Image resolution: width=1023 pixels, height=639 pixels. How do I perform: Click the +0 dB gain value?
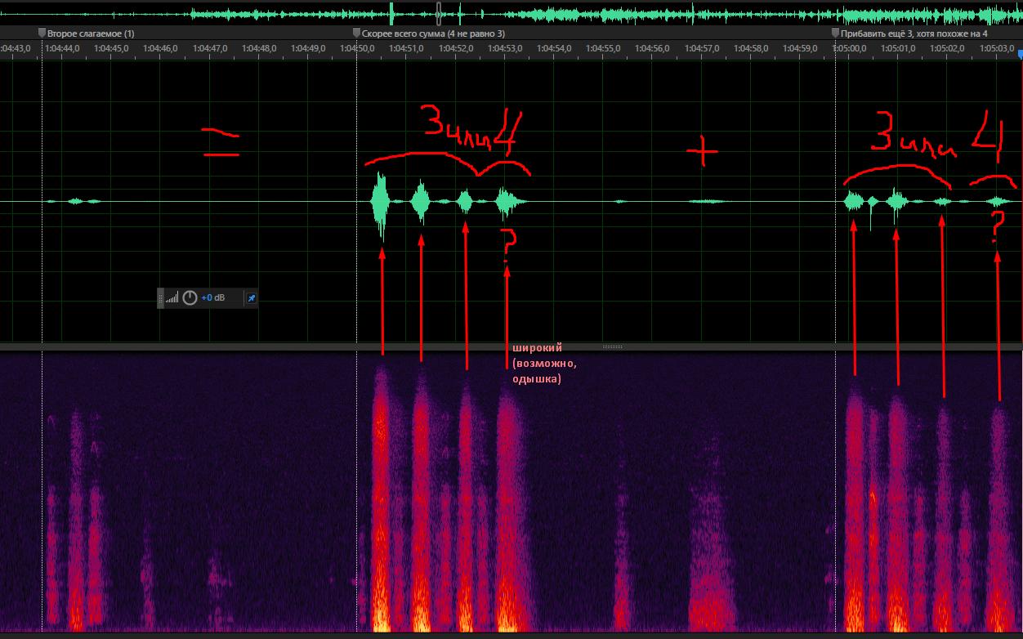point(212,298)
